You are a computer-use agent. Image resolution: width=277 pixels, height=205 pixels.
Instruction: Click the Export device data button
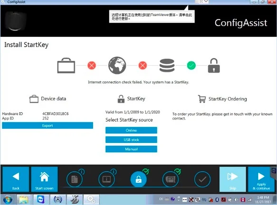(48, 125)
